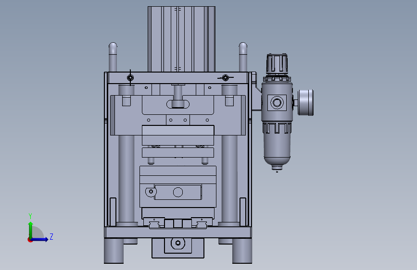Select the large pneumatic cylinder on top
This screenshot has width=417, height=270.
[181, 39]
